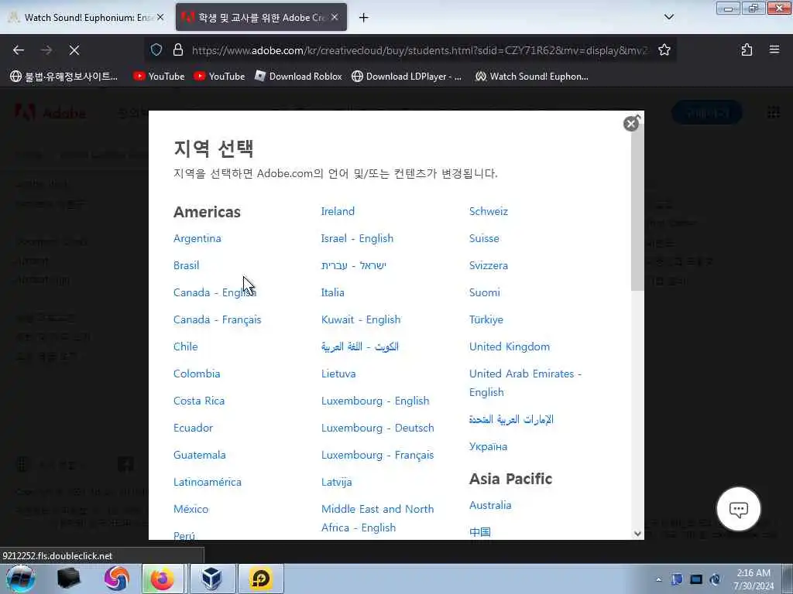The height and width of the screenshot is (594, 793).
Task: Bookmark this page with star icon
Action: click(664, 50)
